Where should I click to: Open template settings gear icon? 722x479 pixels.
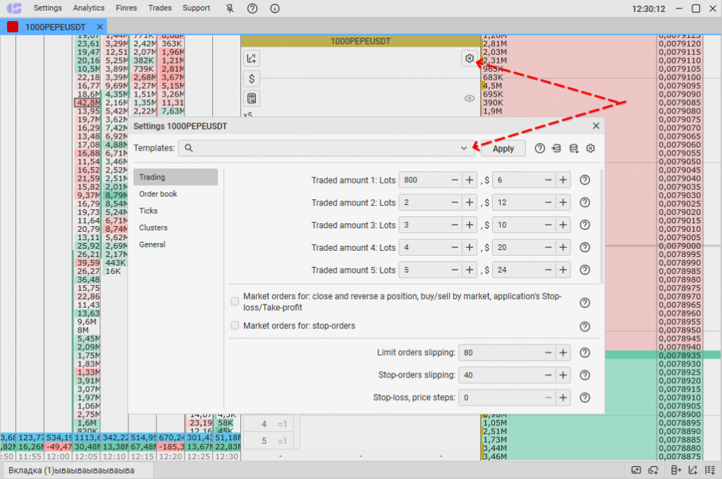(x=590, y=148)
